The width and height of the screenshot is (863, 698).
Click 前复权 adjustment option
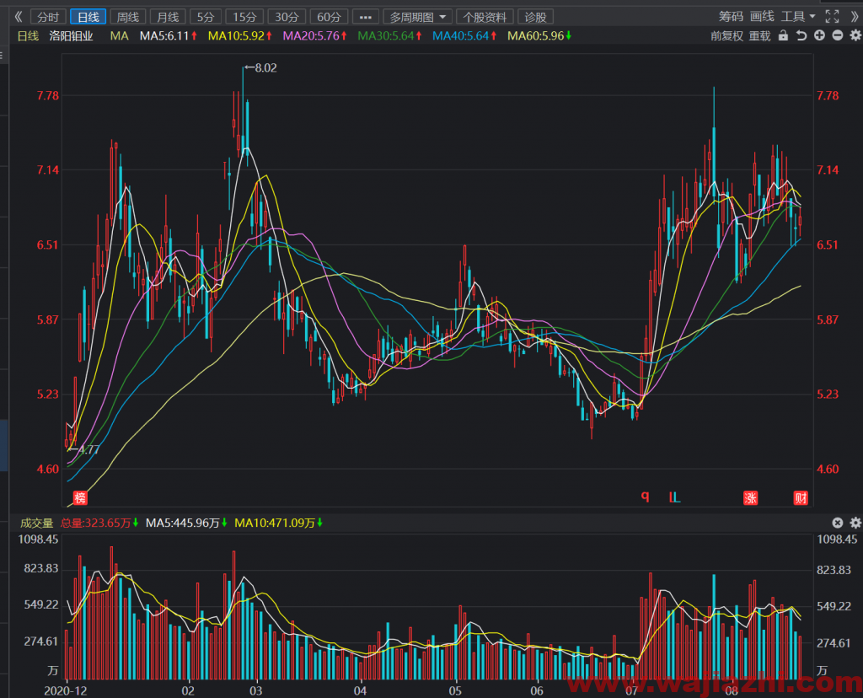[726, 35]
